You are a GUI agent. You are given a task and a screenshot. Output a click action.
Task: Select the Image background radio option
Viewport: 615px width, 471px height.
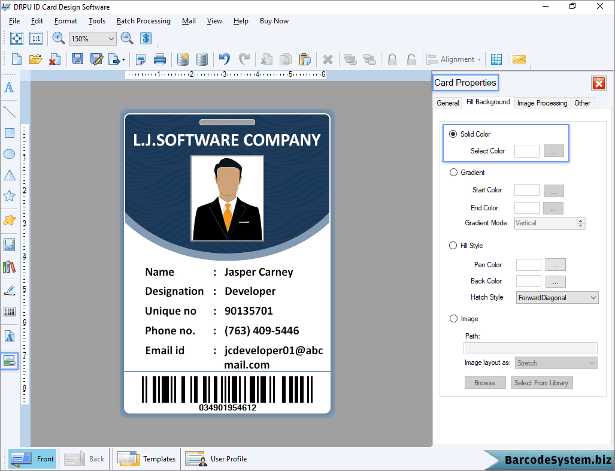tap(453, 319)
